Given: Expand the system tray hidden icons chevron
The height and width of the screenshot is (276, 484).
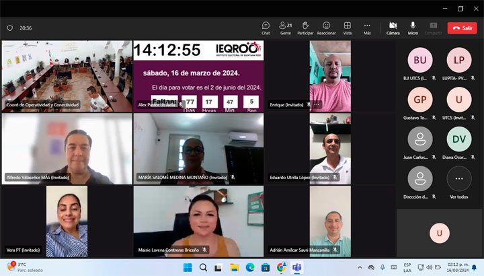Looking at the screenshot, I should coord(360,267).
